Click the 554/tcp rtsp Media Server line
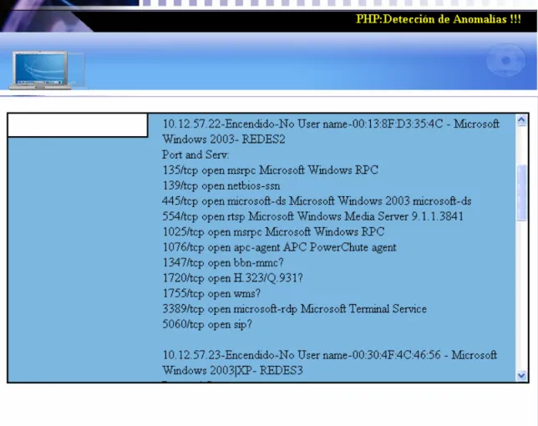Viewport: 538px width, 426px height. click(312, 216)
